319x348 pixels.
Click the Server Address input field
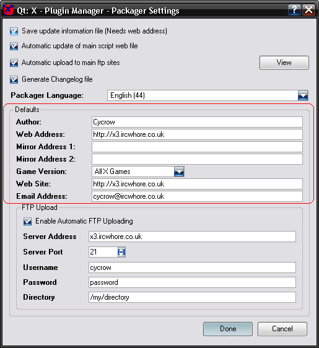[x=192, y=237]
